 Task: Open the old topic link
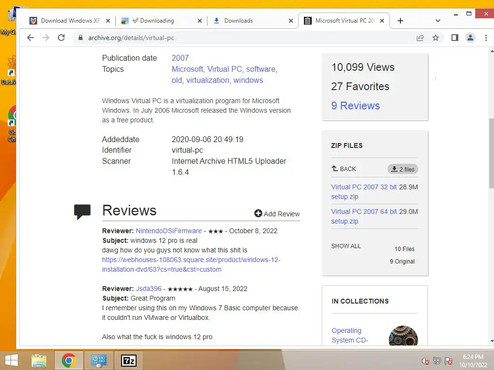pos(177,80)
